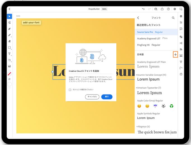This screenshot has height=145, width=191.
Task: Click the white fill color circle
Action: pos(10,84)
